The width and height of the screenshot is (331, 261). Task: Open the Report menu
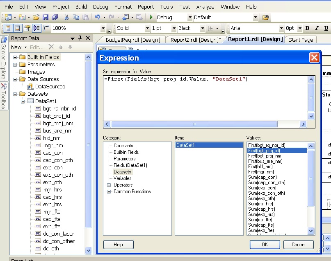click(x=146, y=7)
